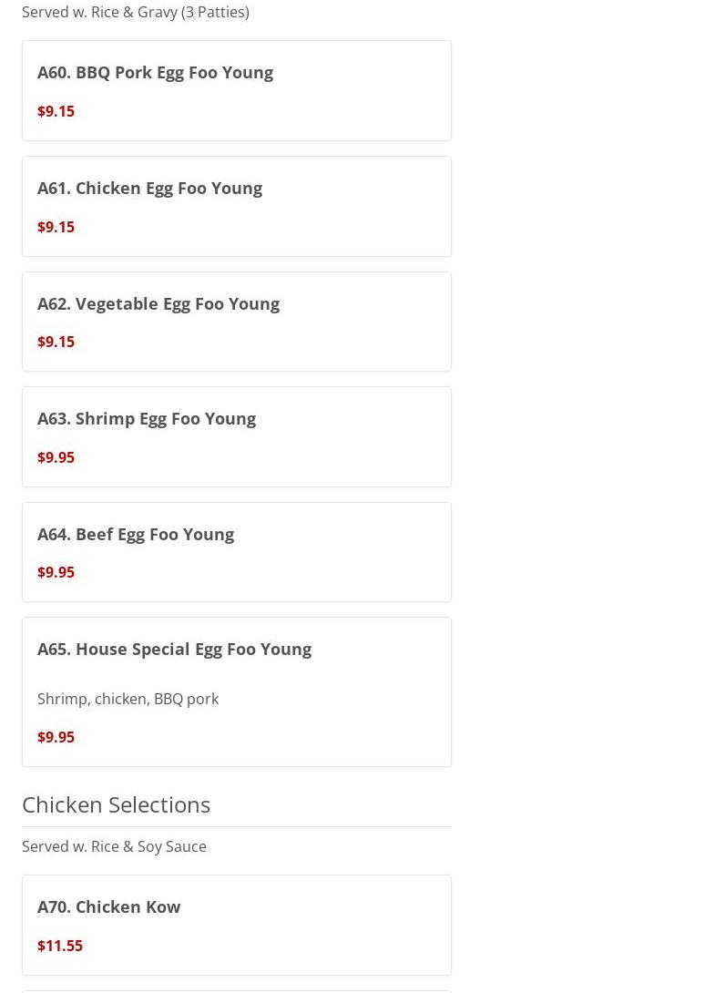Select A64 Beef Egg Foo Young
The height and width of the screenshot is (993, 715).
point(135,534)
